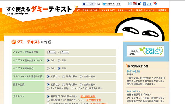Click the 2013.07.12 news date
This screenshot has width=185, height=104.
pyautogui.click(x=133, y=92)
